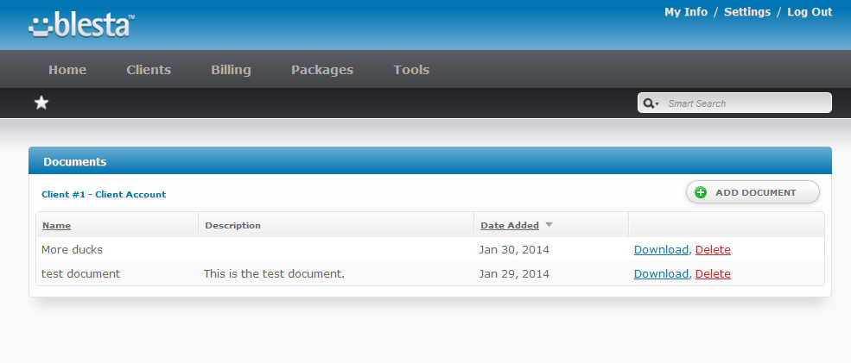Open the Home menu

click(67, 69)
